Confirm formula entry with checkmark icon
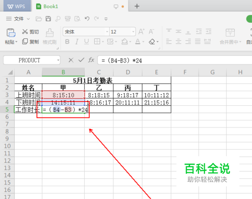Screen dimensions: 252x199 coord(81,60)
